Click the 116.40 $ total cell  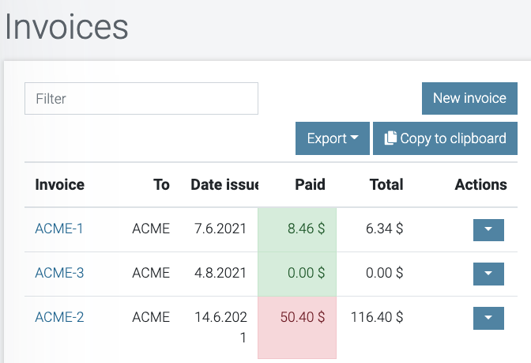click(379, 318)
